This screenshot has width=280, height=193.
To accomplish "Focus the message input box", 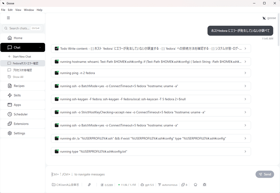I will pyautogui.click(x=152, y=174).
